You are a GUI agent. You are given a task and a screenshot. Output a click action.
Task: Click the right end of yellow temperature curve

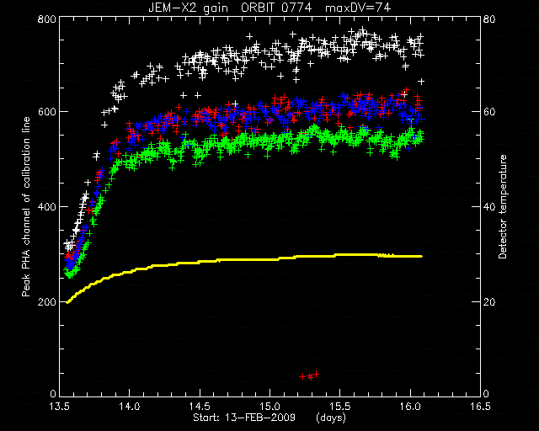421,256
